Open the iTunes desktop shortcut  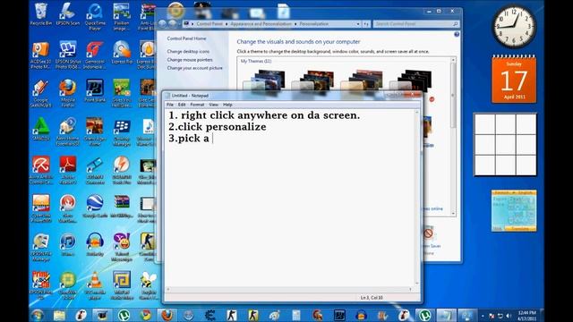(x=68, y=244)
